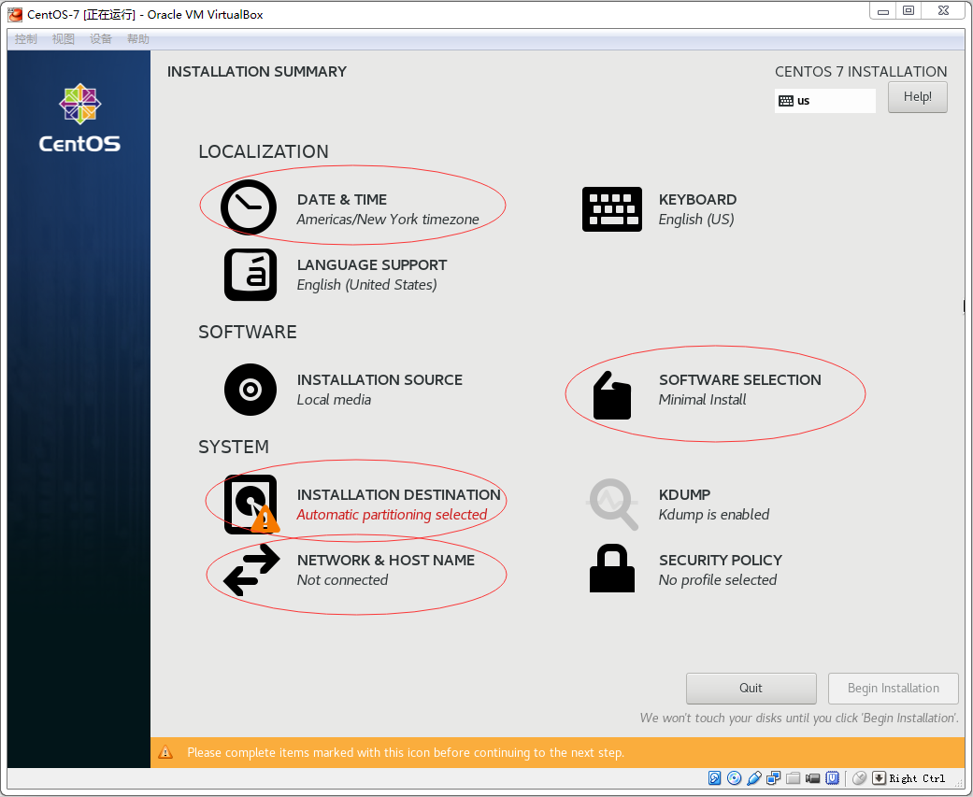Open the 设备 menu
973x797 pixels.
point(101,38)
